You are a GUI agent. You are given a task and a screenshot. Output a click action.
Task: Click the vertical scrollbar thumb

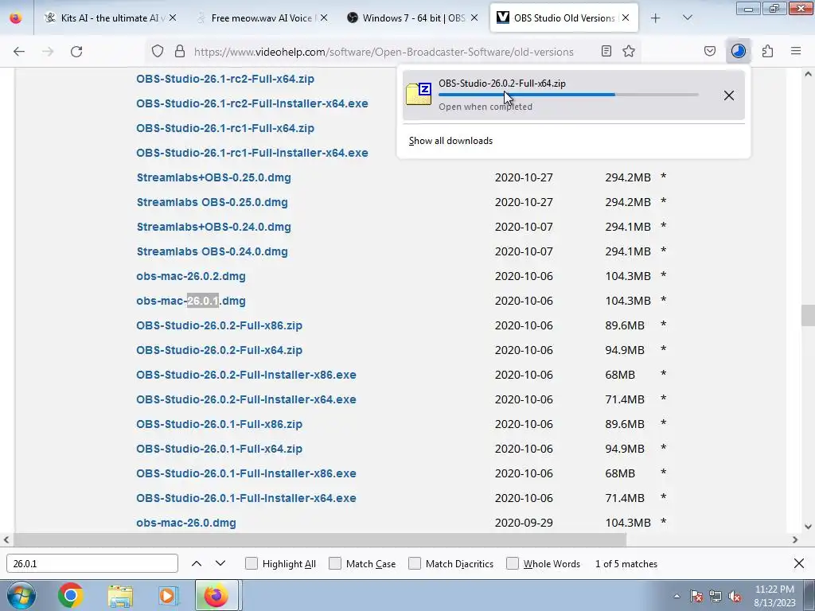808,315
